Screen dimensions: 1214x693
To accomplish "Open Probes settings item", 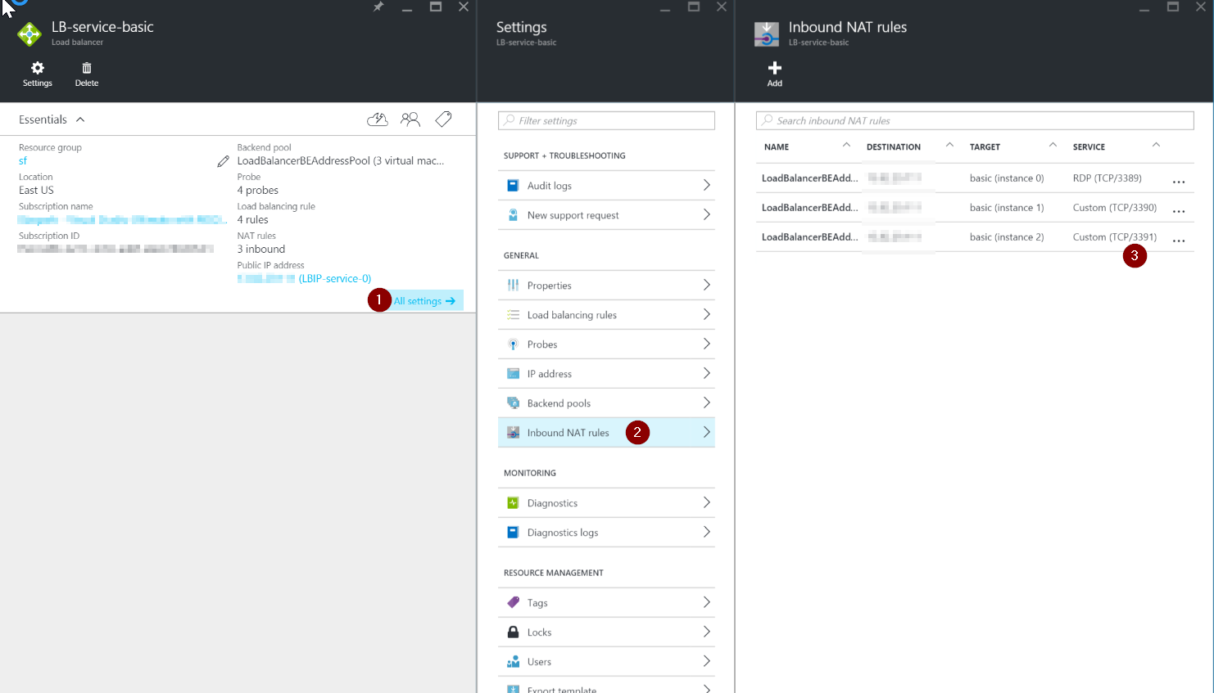I will [x=606, y=344].
